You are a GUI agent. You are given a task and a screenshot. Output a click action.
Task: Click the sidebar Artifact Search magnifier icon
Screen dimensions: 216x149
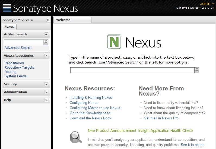pyautogui.click(x=46, y=42)
